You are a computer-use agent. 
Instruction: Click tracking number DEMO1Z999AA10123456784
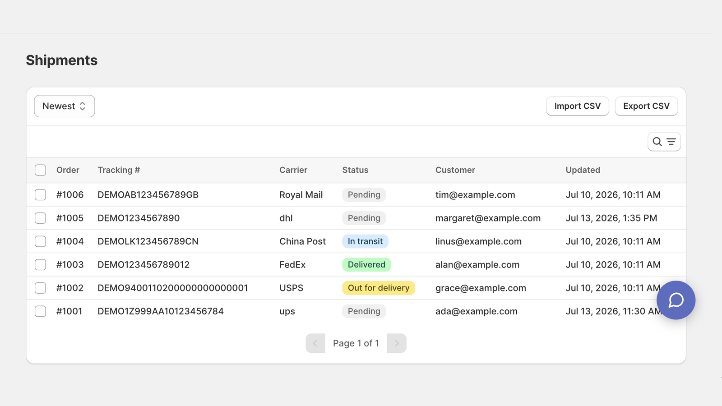pyautogui.click(x=161, y=311)
